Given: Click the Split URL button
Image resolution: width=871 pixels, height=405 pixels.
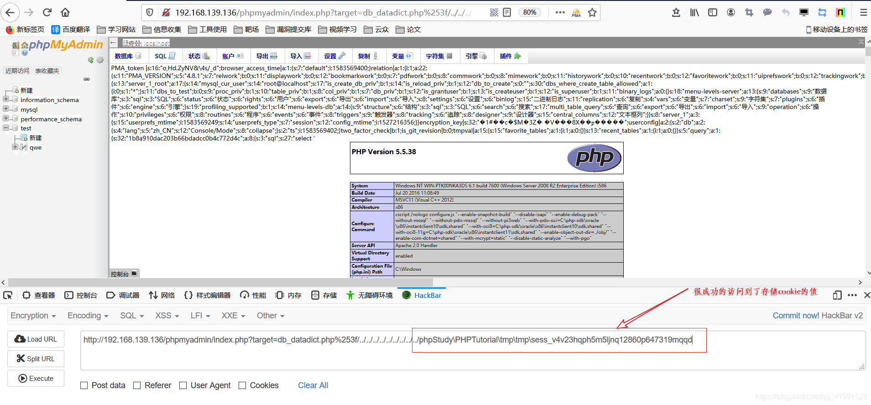Looking at the screenshot, I should 36,359.
